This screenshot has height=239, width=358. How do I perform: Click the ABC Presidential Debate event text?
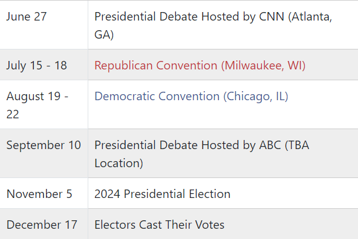tap(202, 154)
